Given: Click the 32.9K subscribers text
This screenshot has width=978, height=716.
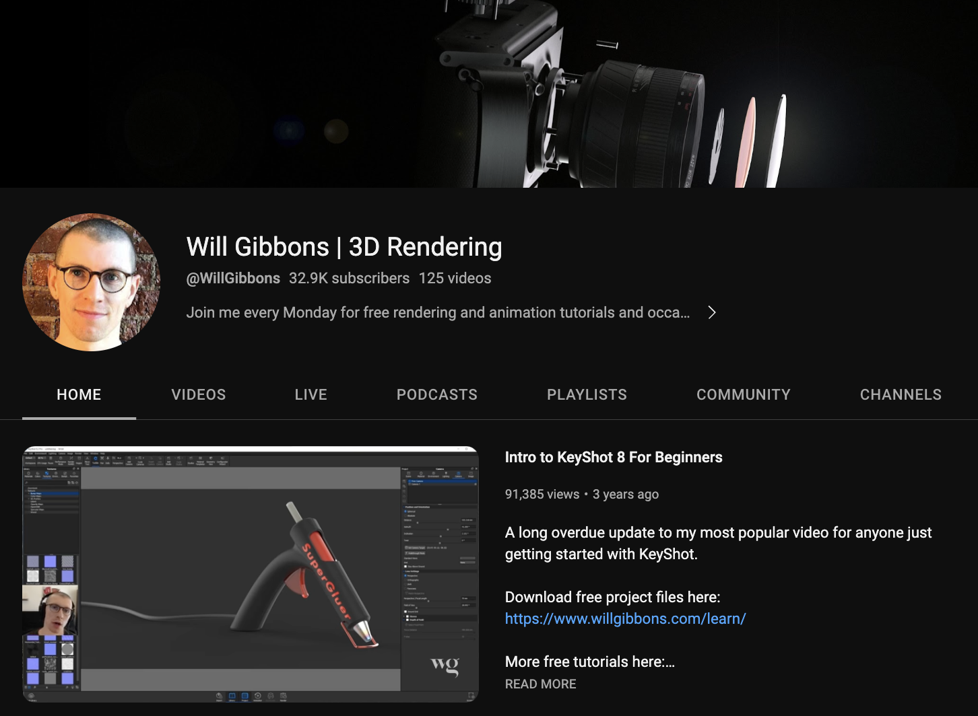Looking at the screenshot, I should pyautogui.click(x=349, y=279).
